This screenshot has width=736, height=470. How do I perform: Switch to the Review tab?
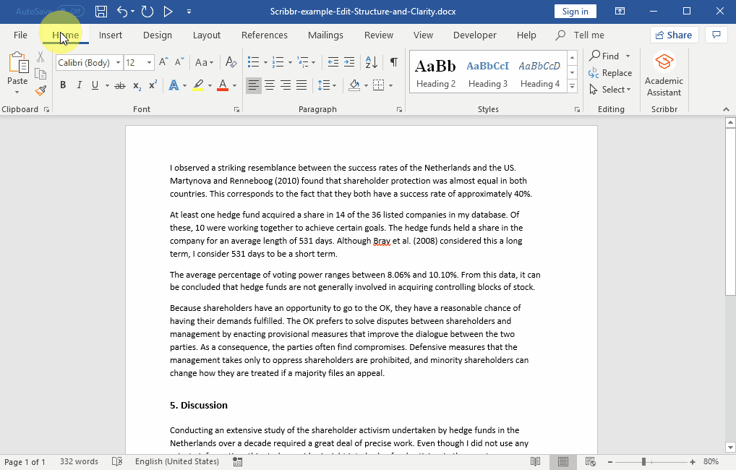379,35
